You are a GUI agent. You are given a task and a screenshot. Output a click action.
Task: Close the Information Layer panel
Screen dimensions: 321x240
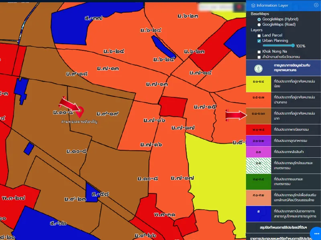[316, 5]
